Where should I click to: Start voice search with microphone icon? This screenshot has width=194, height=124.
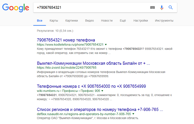click(162, 8)
